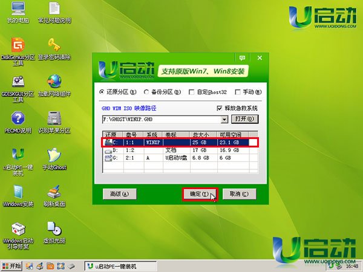Launch the 手动Ghost desktop icon
This screenshot has height=272, width=363.
pyautogui.click(x=54, y=155)
